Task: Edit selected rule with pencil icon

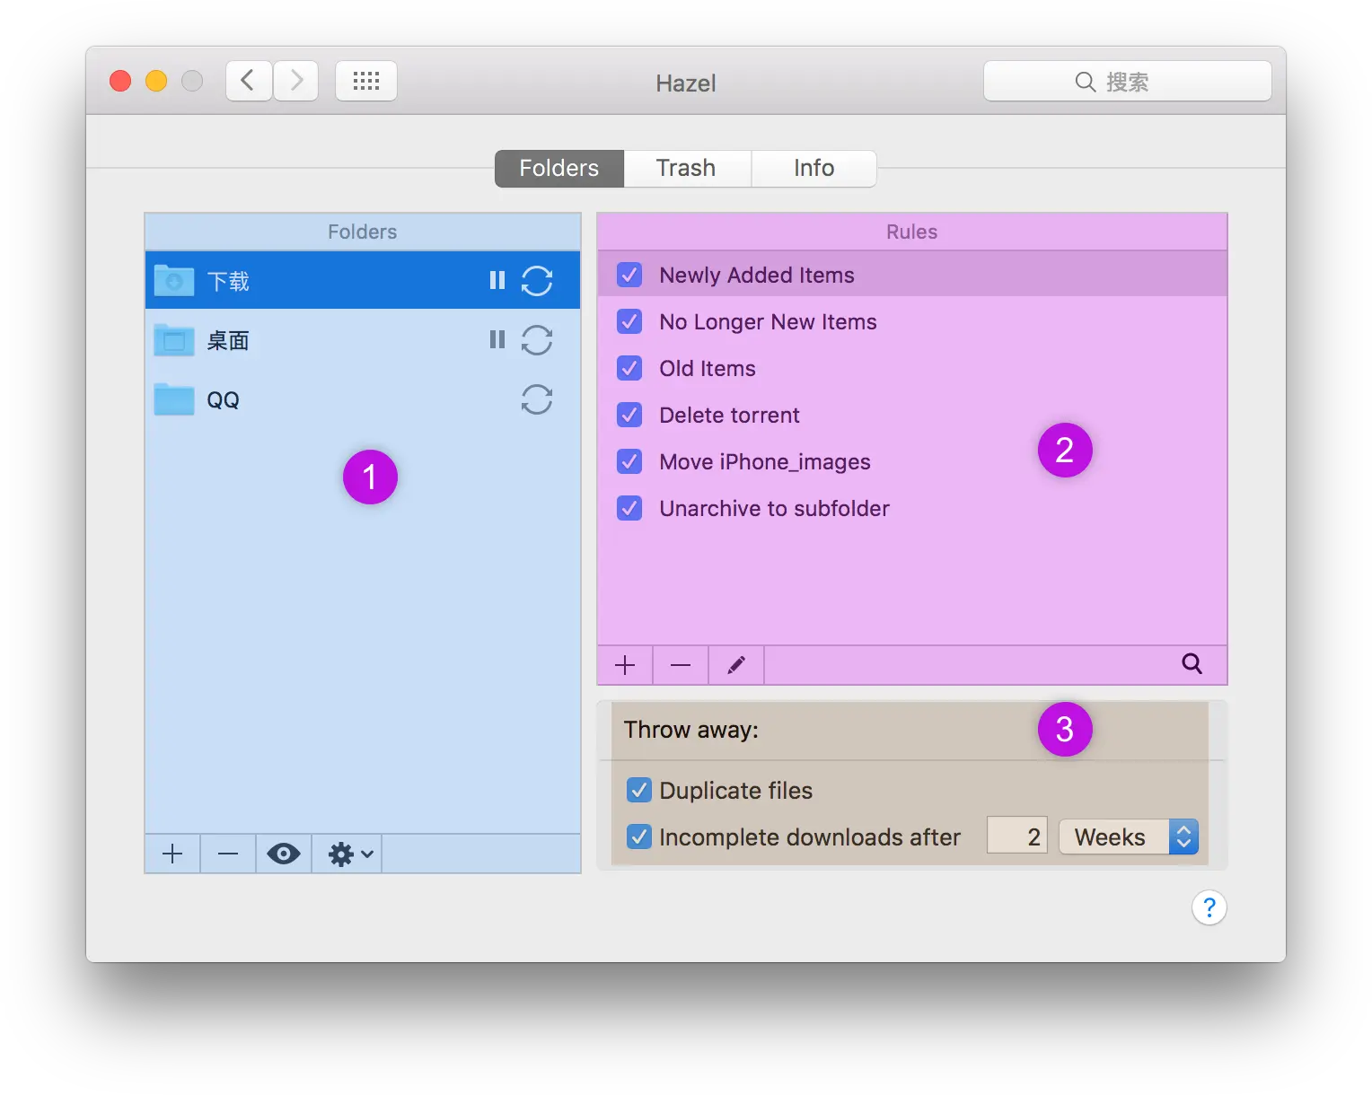Action: tap(736, 665)
